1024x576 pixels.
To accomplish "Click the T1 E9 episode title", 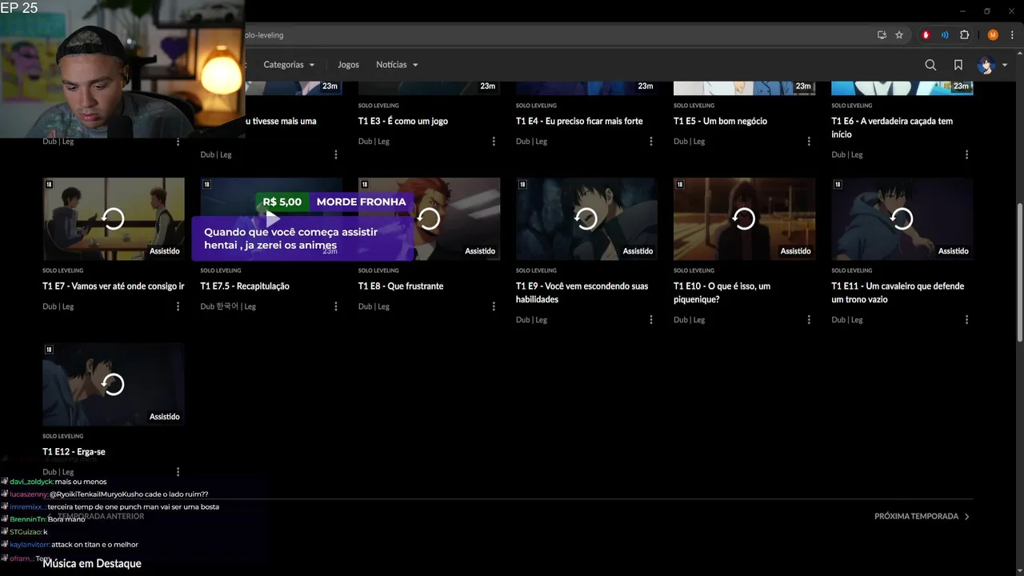I will [x=582, y=293].
